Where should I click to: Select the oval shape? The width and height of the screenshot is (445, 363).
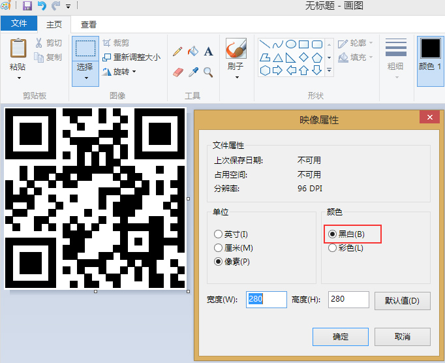point(291,44)
